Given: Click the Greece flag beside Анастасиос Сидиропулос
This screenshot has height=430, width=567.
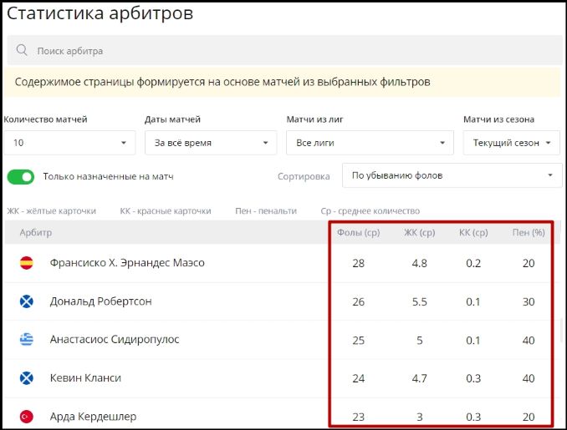Looking at the screenshot, I should 26,340.
